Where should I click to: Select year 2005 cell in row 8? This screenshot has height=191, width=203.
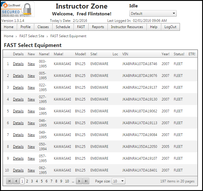165,147
